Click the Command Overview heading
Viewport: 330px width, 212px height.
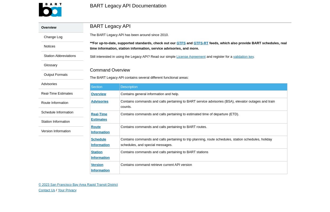coord(110,70)
